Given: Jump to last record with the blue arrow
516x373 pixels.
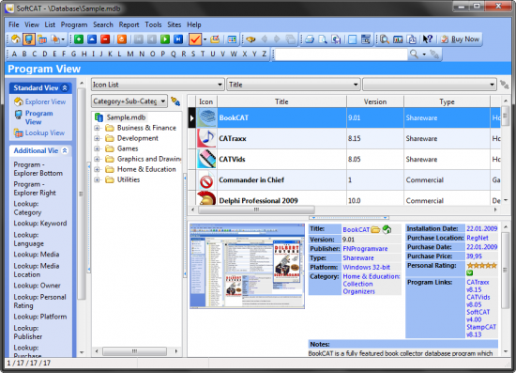Looking at the screenshot, I should click(178, 39).
